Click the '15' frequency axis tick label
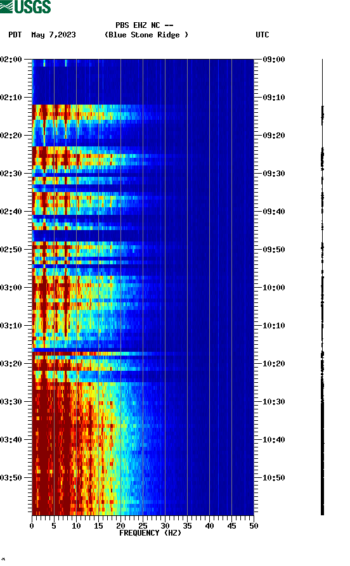The height and width of the screenshot is (566, 350). pos(98,526)
